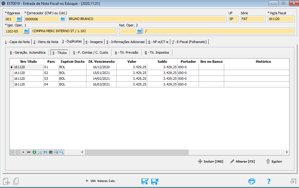Open grid tools wrench and screwdriver icon
Screen dimensions: 299x188
(40, 152)
